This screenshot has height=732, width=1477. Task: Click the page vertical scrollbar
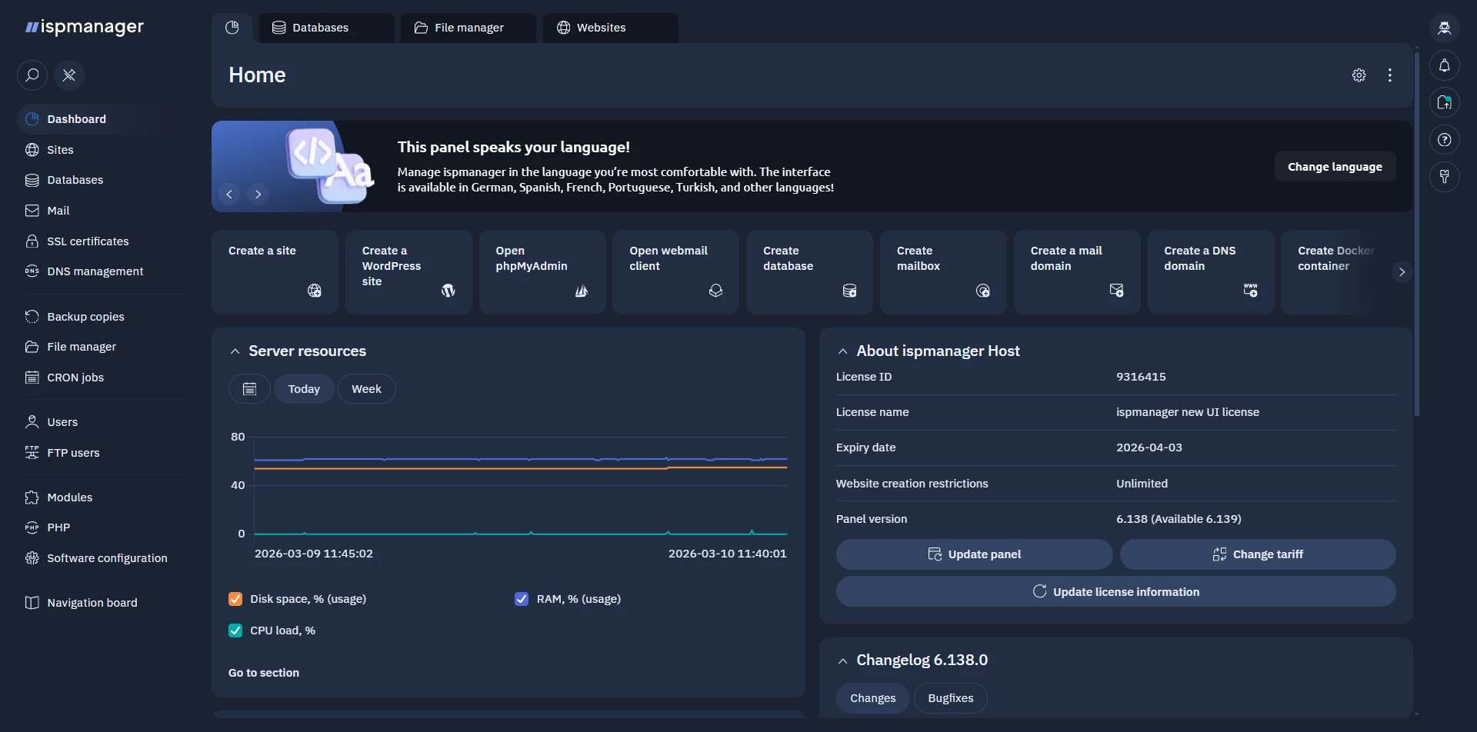point(1416,231)
